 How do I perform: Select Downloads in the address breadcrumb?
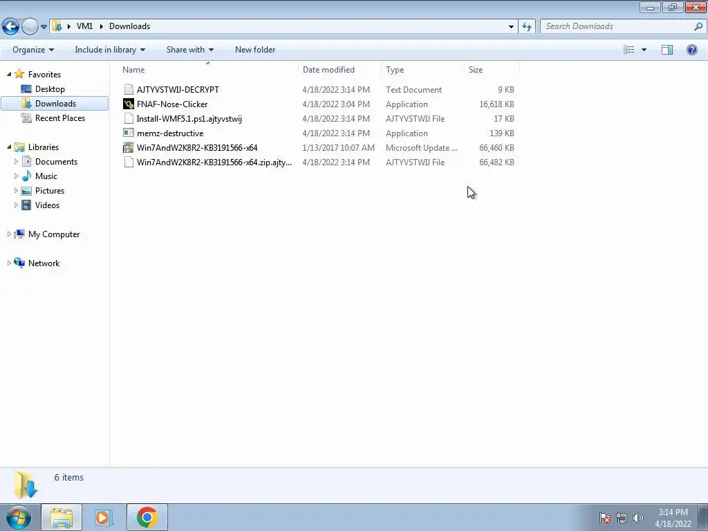click(129, 26)
